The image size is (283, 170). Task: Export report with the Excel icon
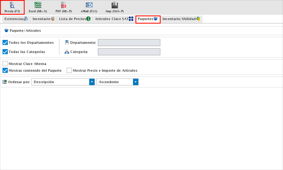click(38, 5)
